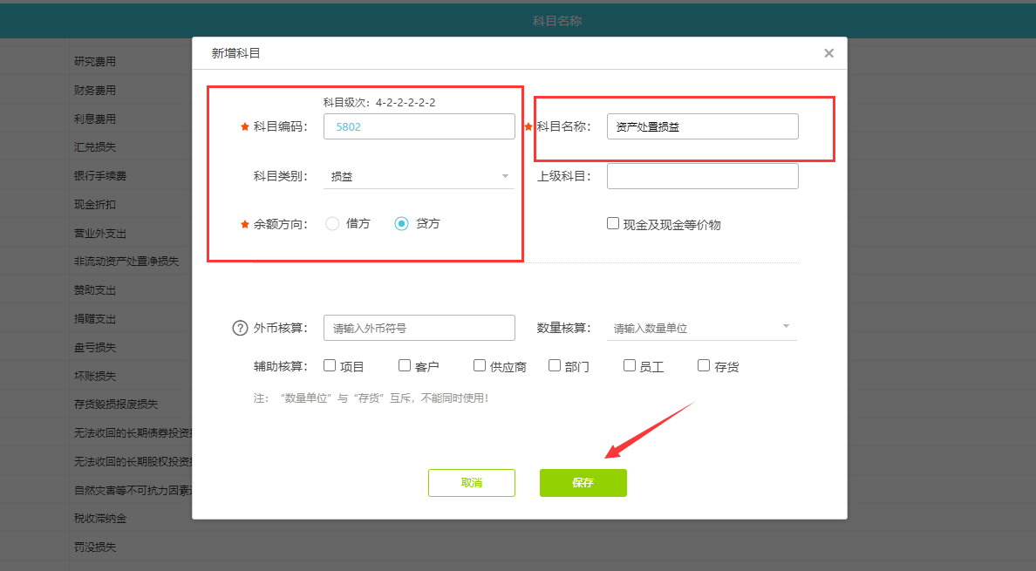Select the 贷方 radio button
This screenshot has height=571, width=1036.
(x=402, y=224)
